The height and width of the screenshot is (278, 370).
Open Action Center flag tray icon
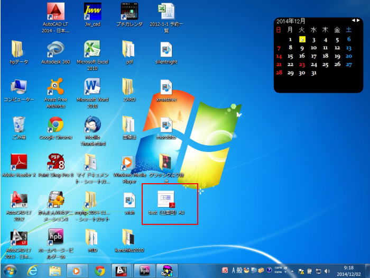[301, 271]
